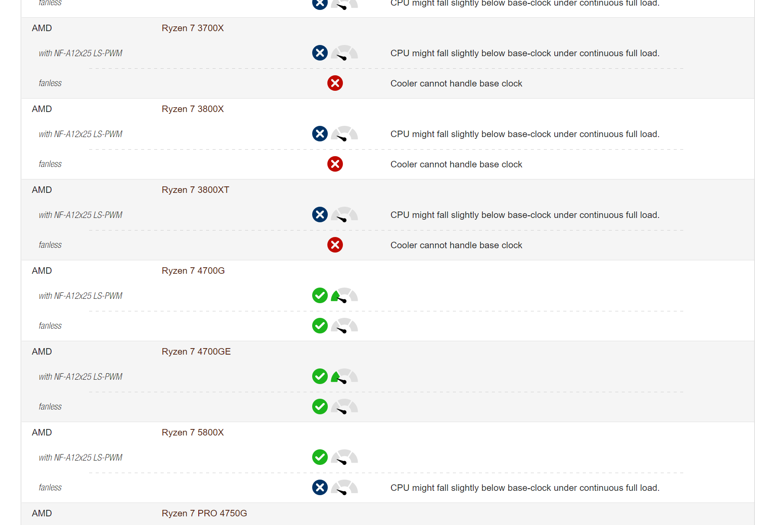Click red X icon for Ryzen 7 3700X fanless
772x525 pixels.
[x=335, y=83]
